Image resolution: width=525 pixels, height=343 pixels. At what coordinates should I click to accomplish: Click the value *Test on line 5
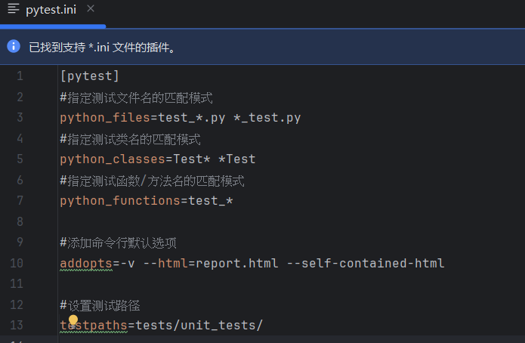pos(237,159)
